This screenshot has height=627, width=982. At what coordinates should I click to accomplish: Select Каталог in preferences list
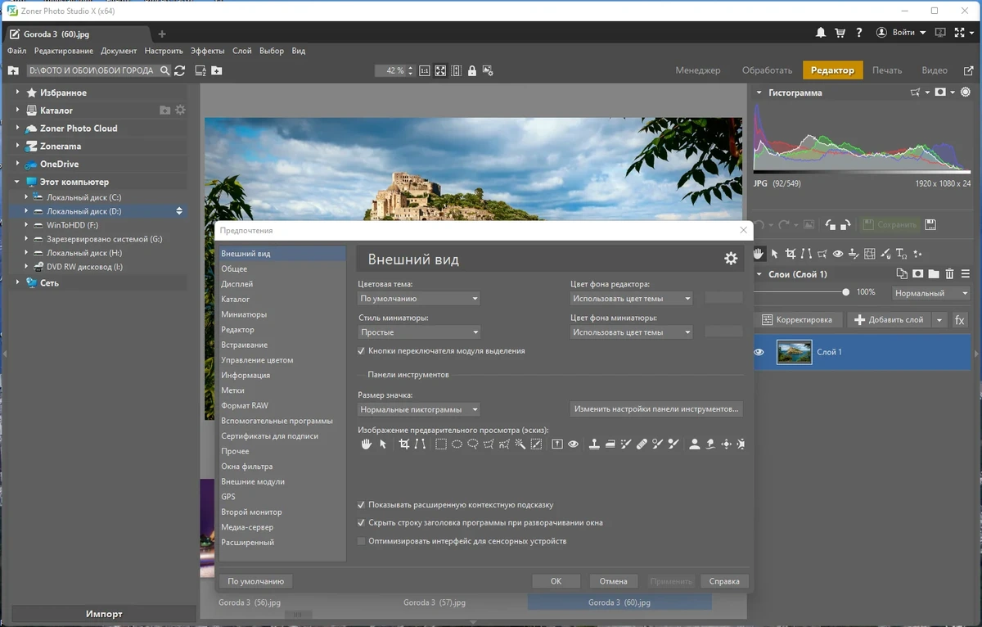point(282,300)
